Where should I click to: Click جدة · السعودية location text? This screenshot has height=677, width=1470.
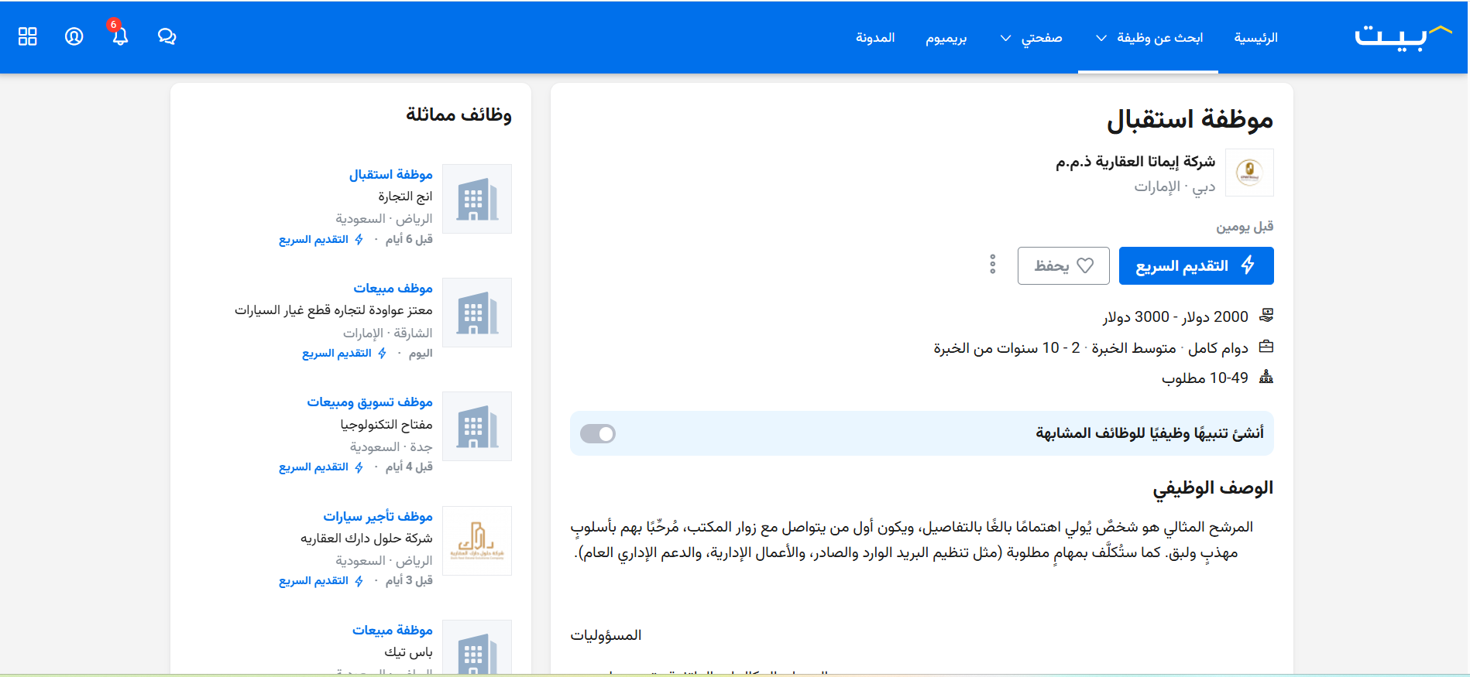tap(391, 447)
